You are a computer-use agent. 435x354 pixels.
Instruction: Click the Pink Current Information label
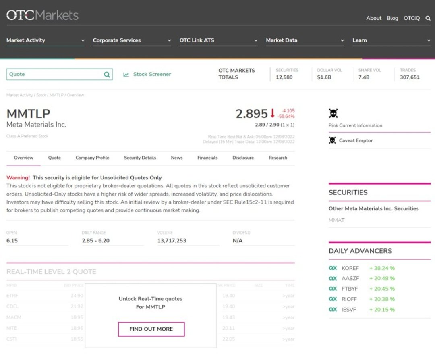pyautogui.click(x=355, y=125)
